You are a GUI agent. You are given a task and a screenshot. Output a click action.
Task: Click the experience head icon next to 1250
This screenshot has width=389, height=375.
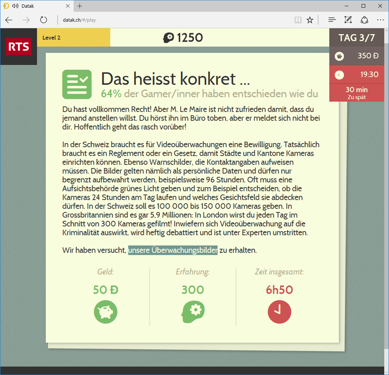168,38
